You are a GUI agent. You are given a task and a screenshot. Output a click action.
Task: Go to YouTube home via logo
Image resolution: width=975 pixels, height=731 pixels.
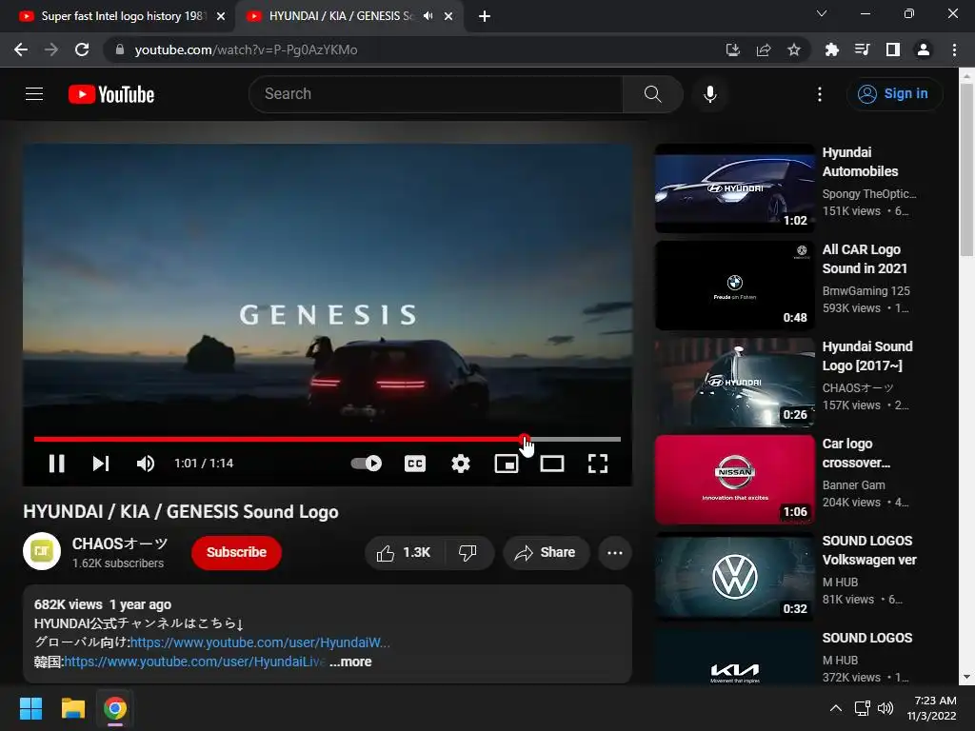pos(111,94)
